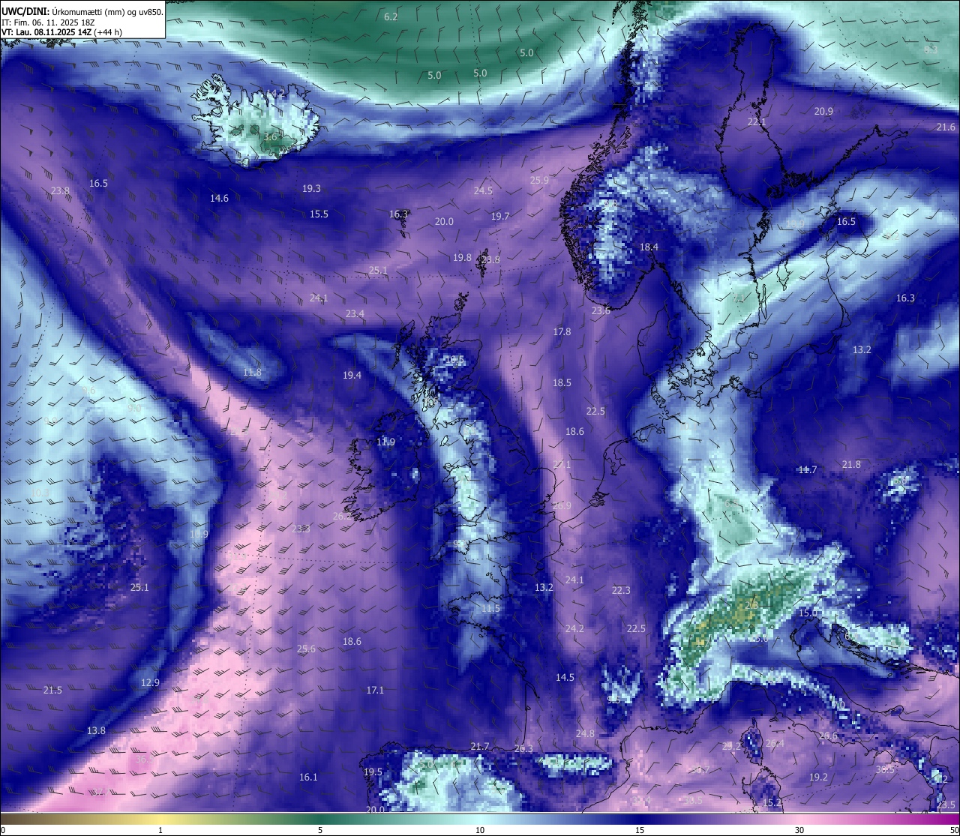The height and width of the screenshot is (836, 960).
Task: Click the '14.6' value on the map
Action: coord(219,198)
